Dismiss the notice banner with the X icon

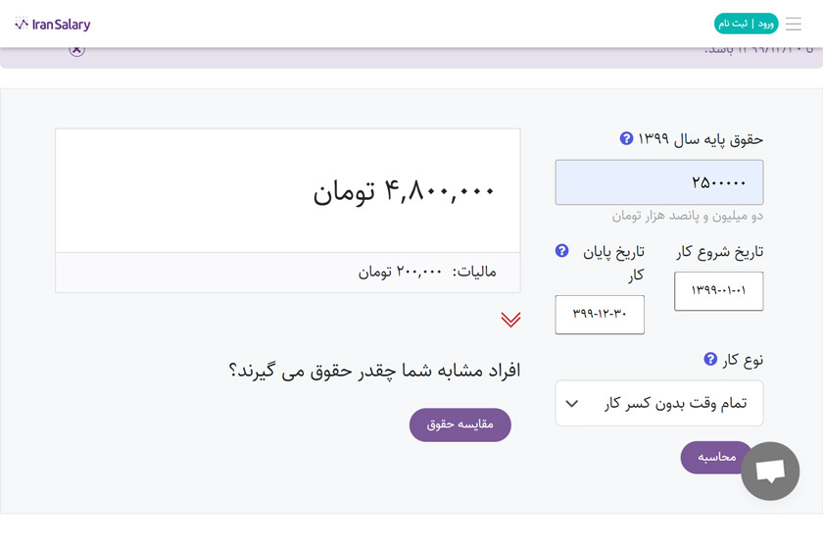click(76, 48)
